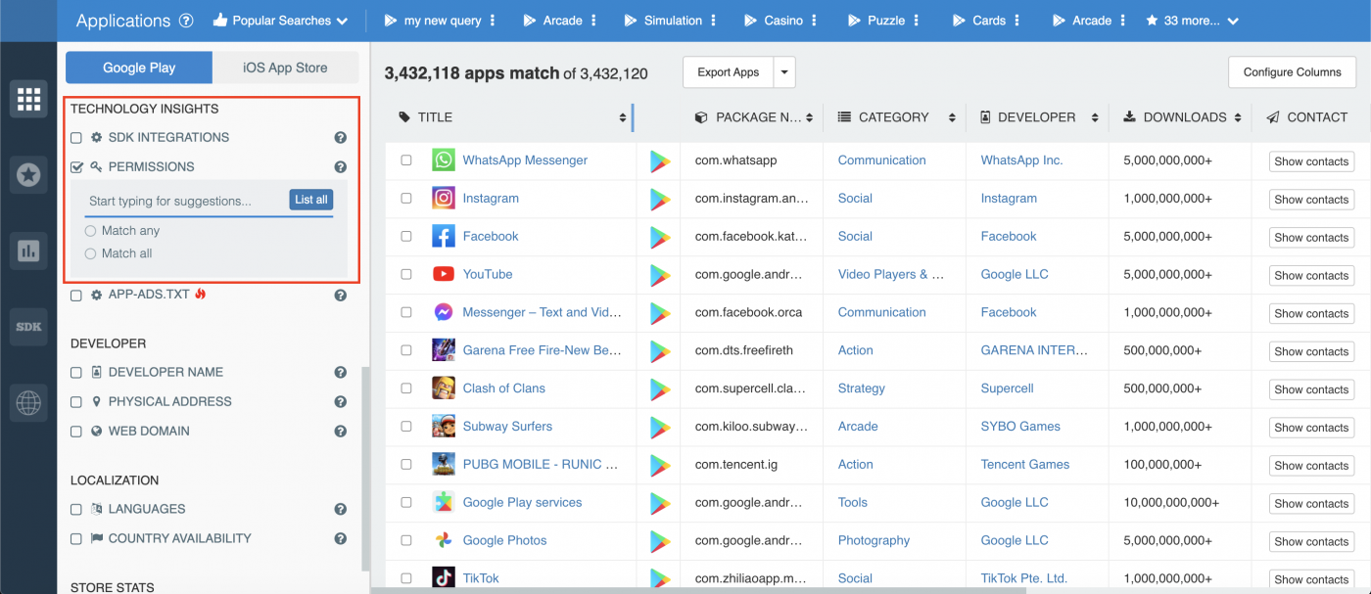Expand the 33 more saved queries list
The image size is (1371, 594).
1192,20
